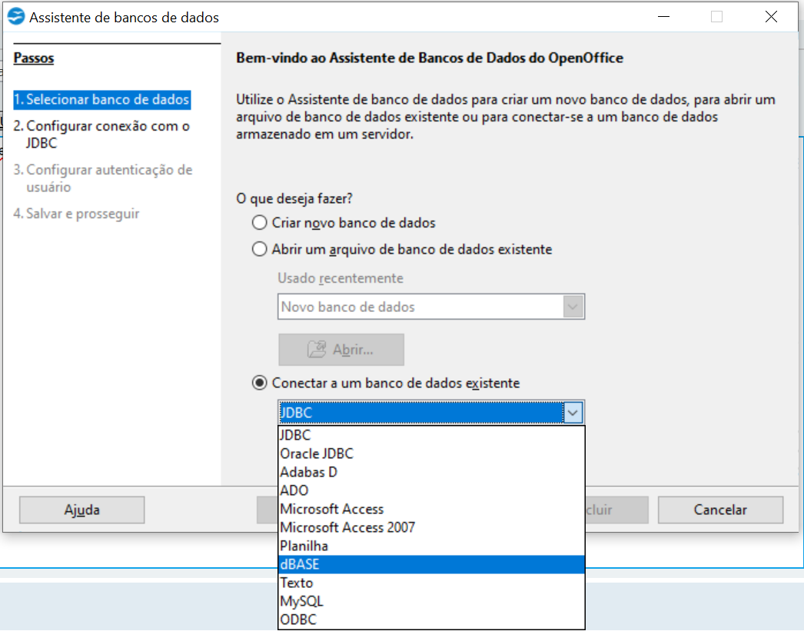The height and width of the screenshot is (641, 804).
Task: Click the Ajuda button
Action: pos(82,510)
